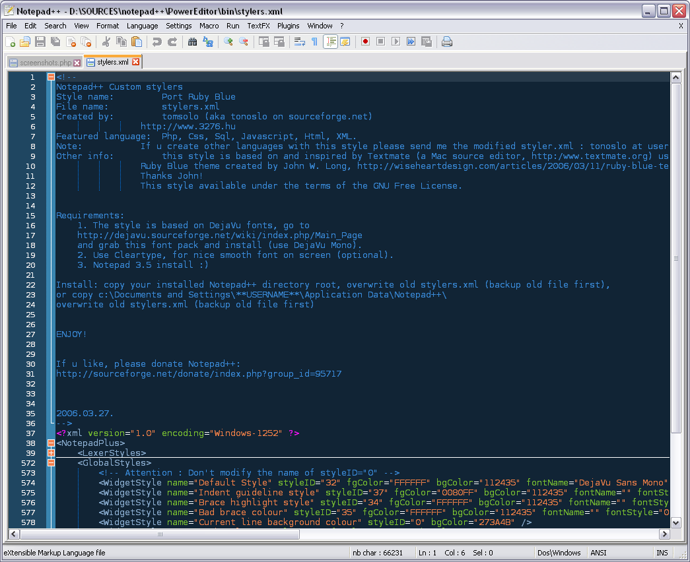Click the New file toolbar icon
Image resolution: width=690 pixels, height=562 pixels.
coord(11,42)
